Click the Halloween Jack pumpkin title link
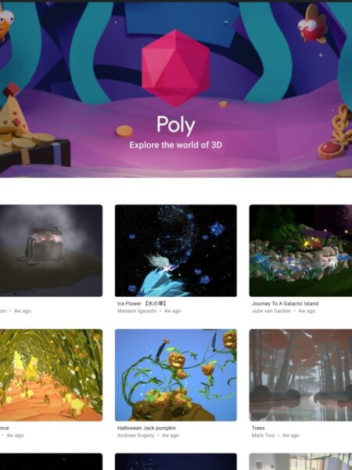Viewport: 352px width, 470px height. pyautogui.click(x=146, y=428)
